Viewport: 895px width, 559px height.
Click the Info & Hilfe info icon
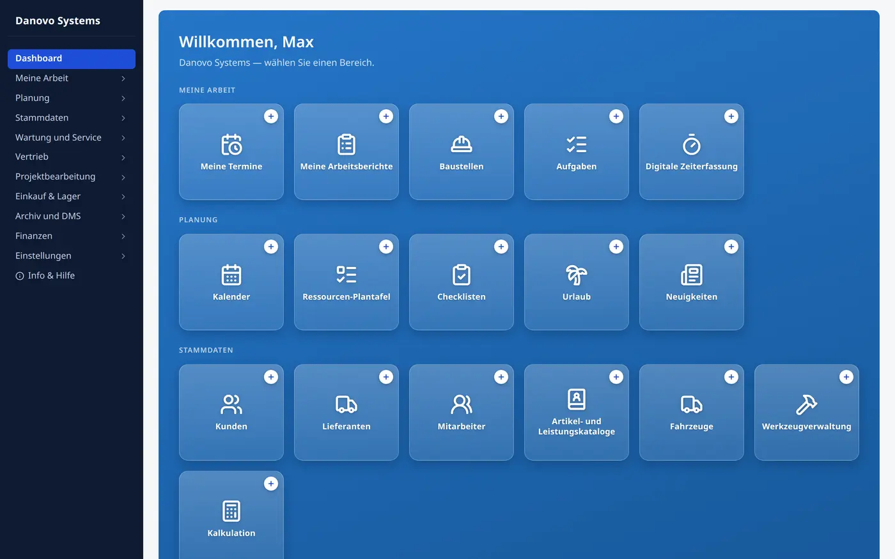(x=20, y=276)
